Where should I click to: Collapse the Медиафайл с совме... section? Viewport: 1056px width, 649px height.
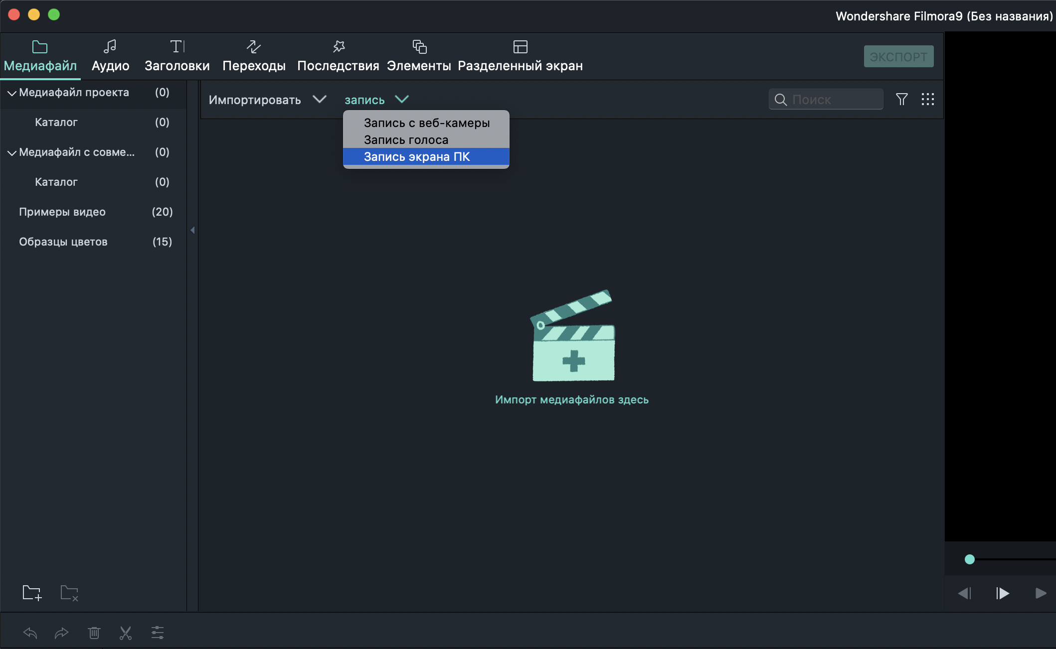12,153
